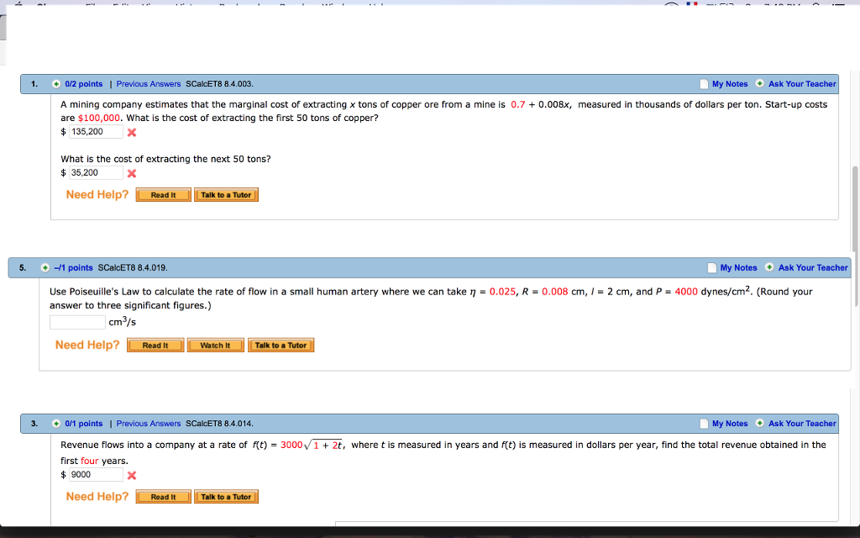The width and height of the screenshot is (860, 538).
Task: Click the My Notes paper icon for question 1
Action: [x=703, y=83]
